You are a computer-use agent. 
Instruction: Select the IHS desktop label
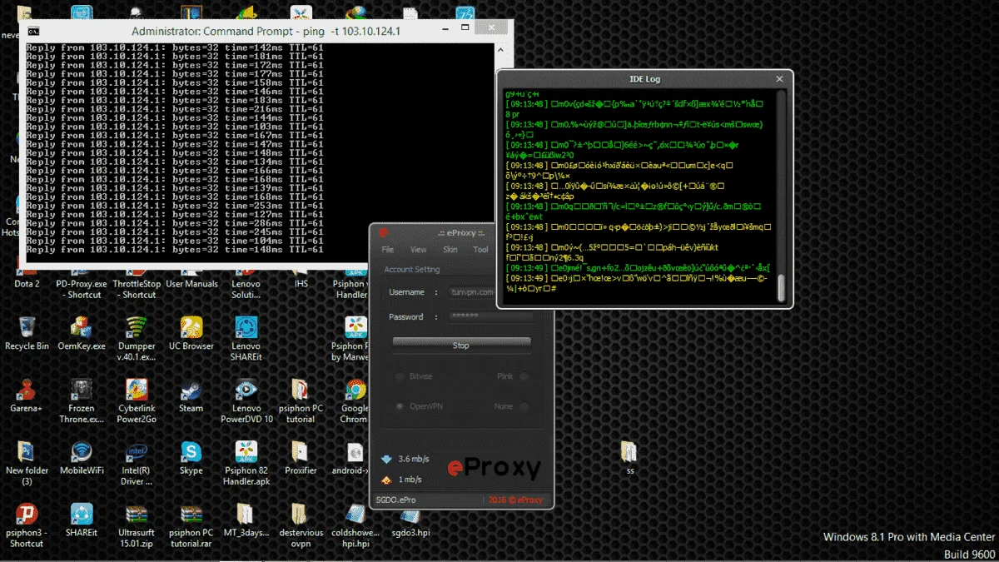pos(301,284)
